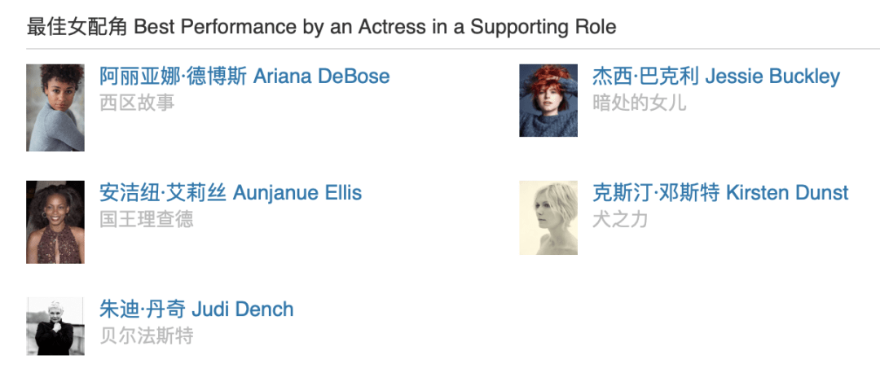Select the film title 国王理查德

146,219
